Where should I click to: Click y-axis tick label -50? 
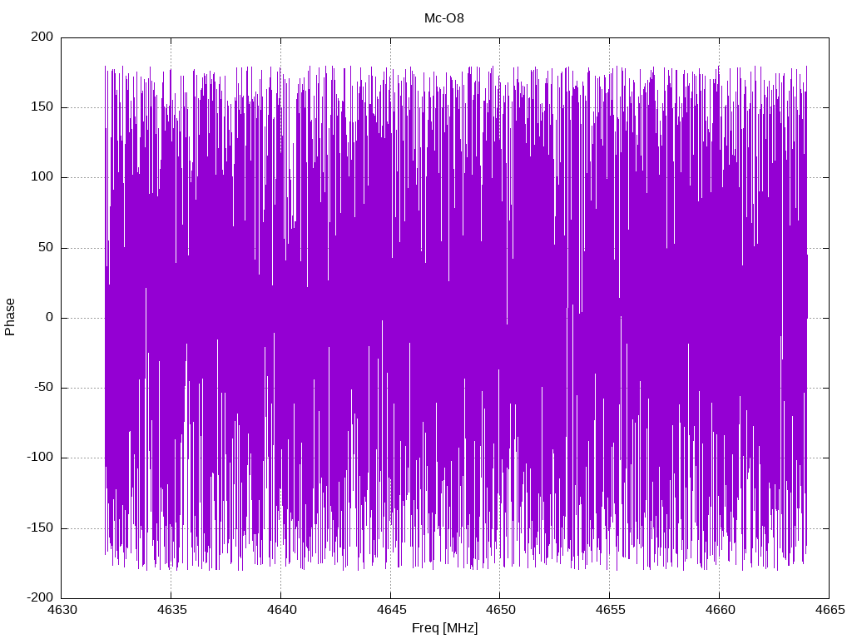click(44, 388)
